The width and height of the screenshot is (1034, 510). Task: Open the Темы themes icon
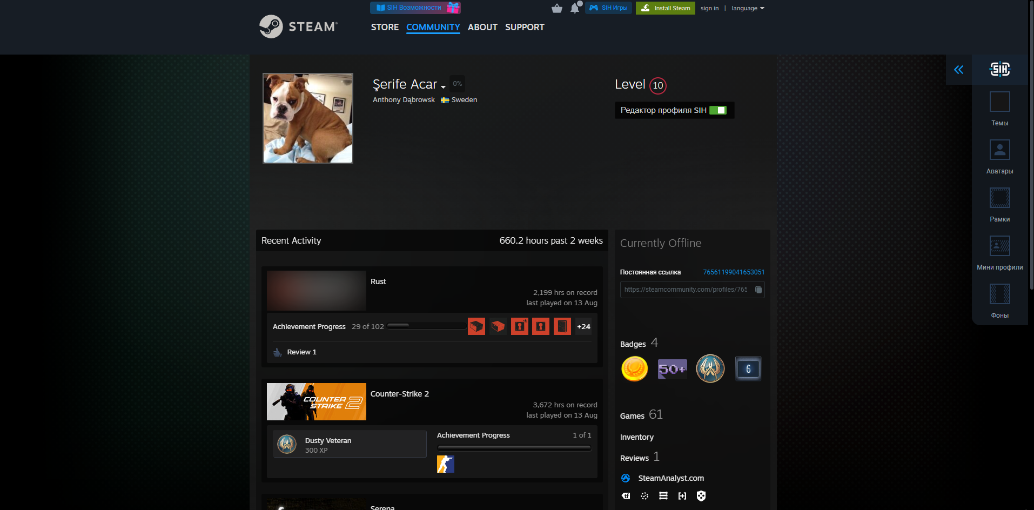[x=999, y=102]
